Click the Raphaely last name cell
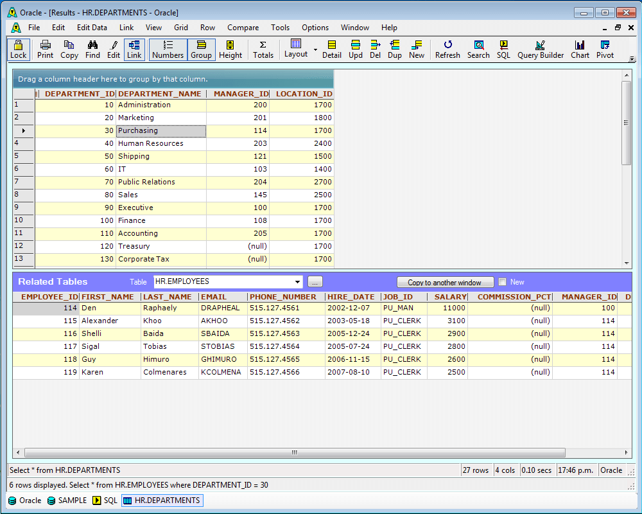 click(169, 308)
